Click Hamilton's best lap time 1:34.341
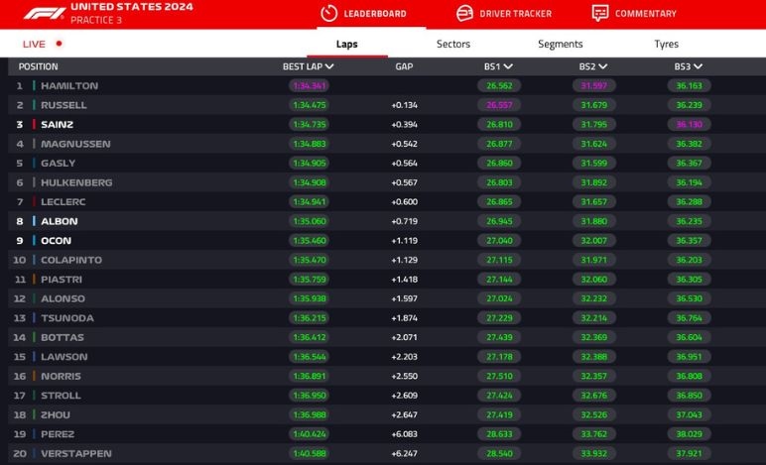 click(309, 86)
